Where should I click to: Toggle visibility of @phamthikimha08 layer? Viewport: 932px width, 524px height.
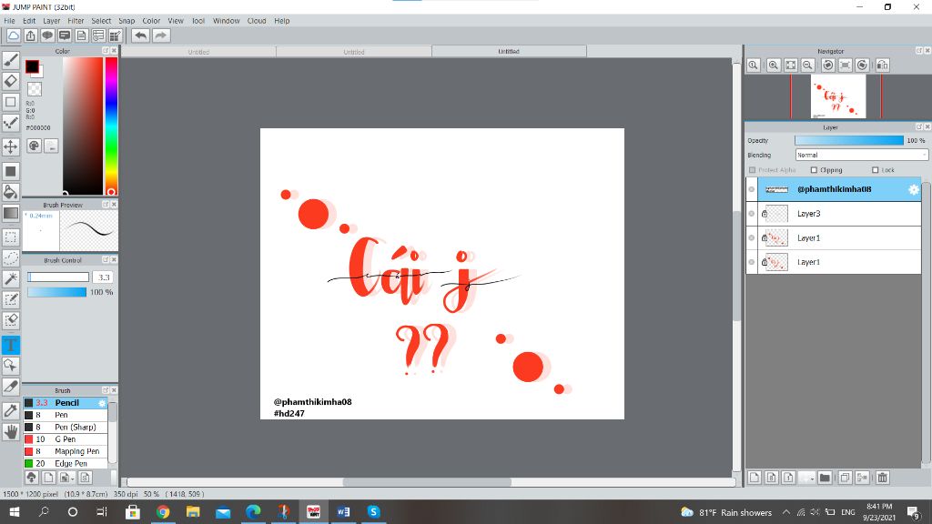click(751, 189)
